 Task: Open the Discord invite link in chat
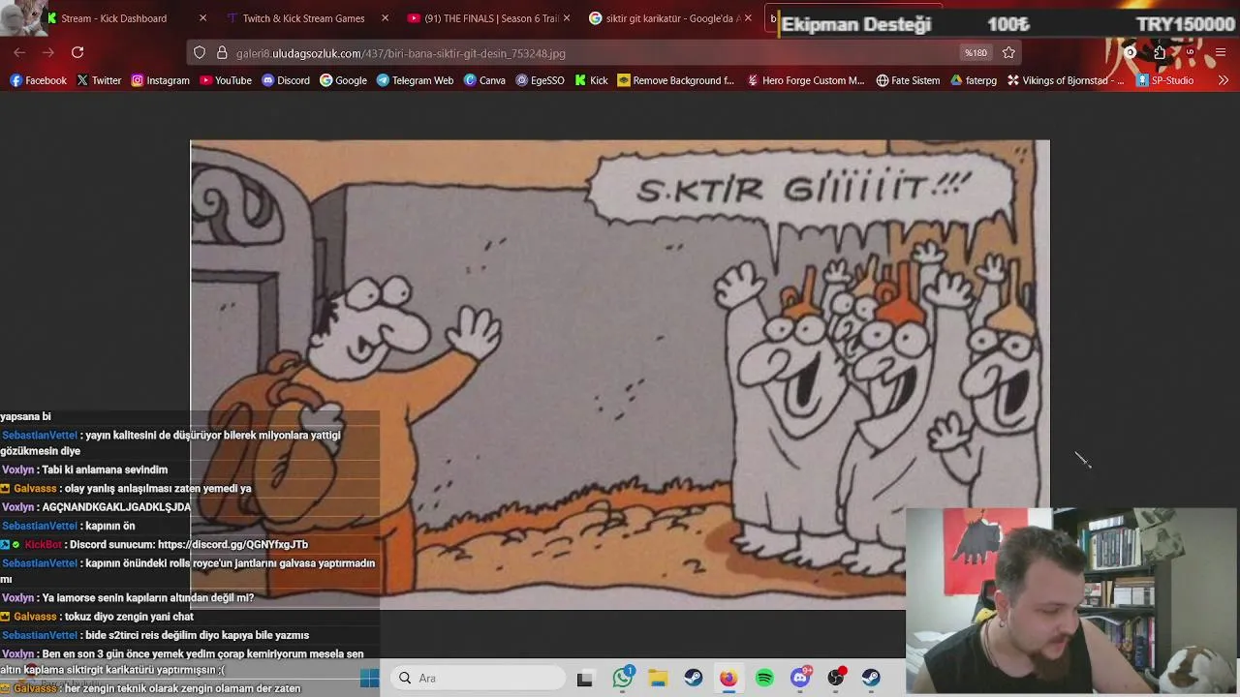tap(233, 544)
